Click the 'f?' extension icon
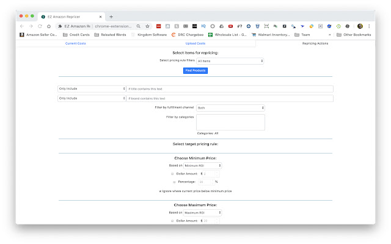This screenshot has width=391, height=244. tap(239, 26)
